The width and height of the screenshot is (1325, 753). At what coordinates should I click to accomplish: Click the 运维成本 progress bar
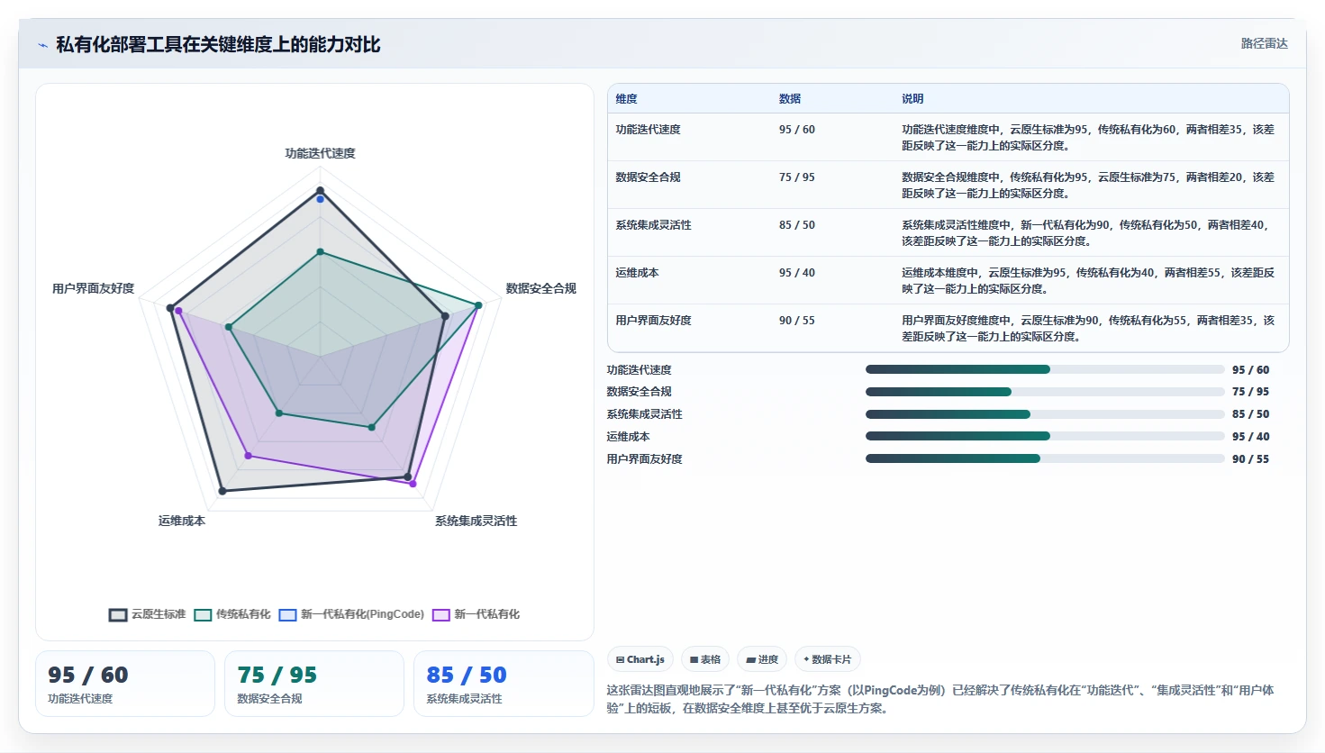tap(1045, 436)
